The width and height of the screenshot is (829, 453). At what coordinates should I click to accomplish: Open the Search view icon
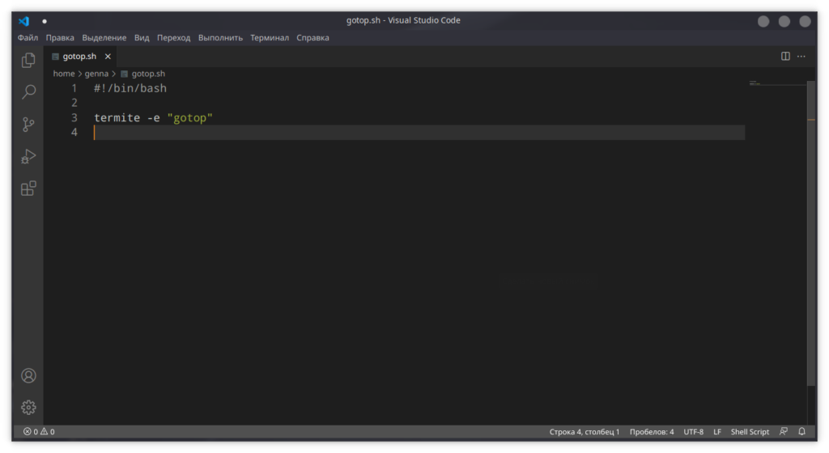pos(28,92)
